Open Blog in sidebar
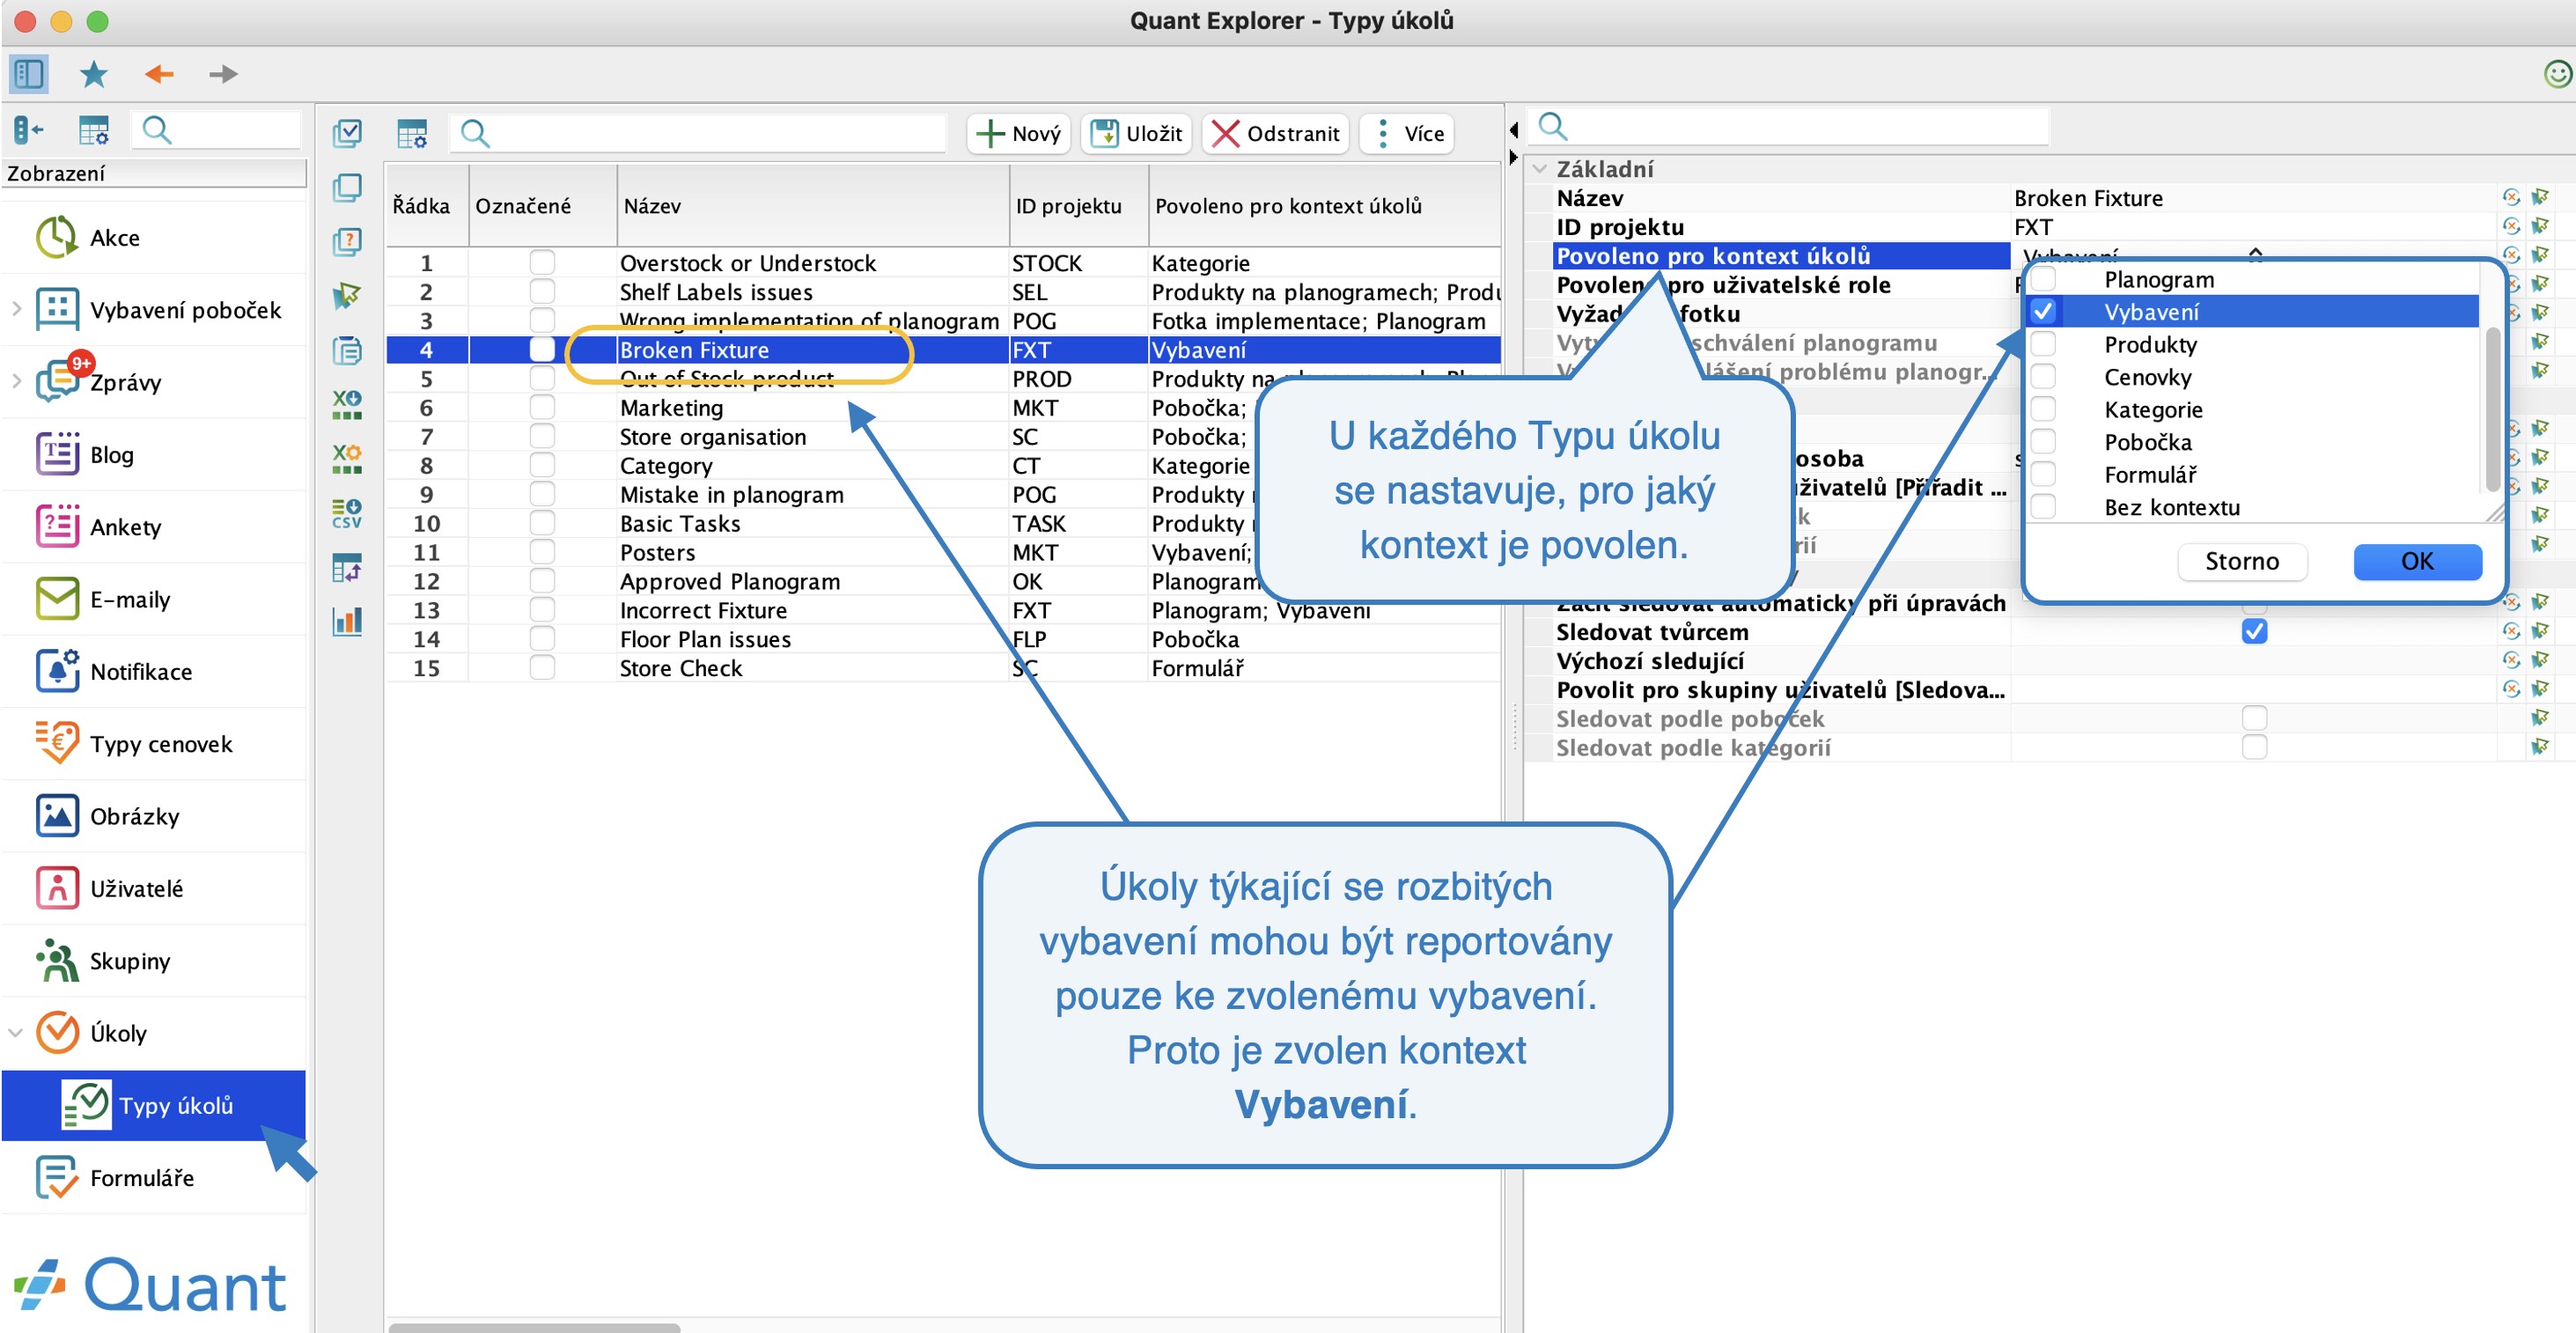This screenshot has width=2576, height=1333. click(155, 454)
